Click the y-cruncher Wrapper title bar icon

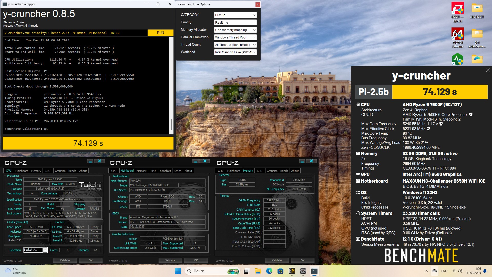point(4,4)
